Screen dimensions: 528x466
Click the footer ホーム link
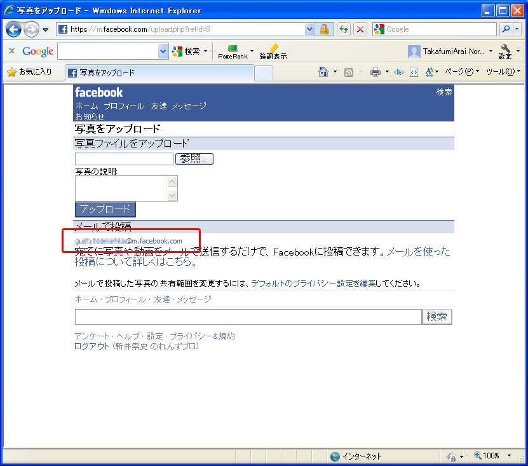(x=86, y=299)
